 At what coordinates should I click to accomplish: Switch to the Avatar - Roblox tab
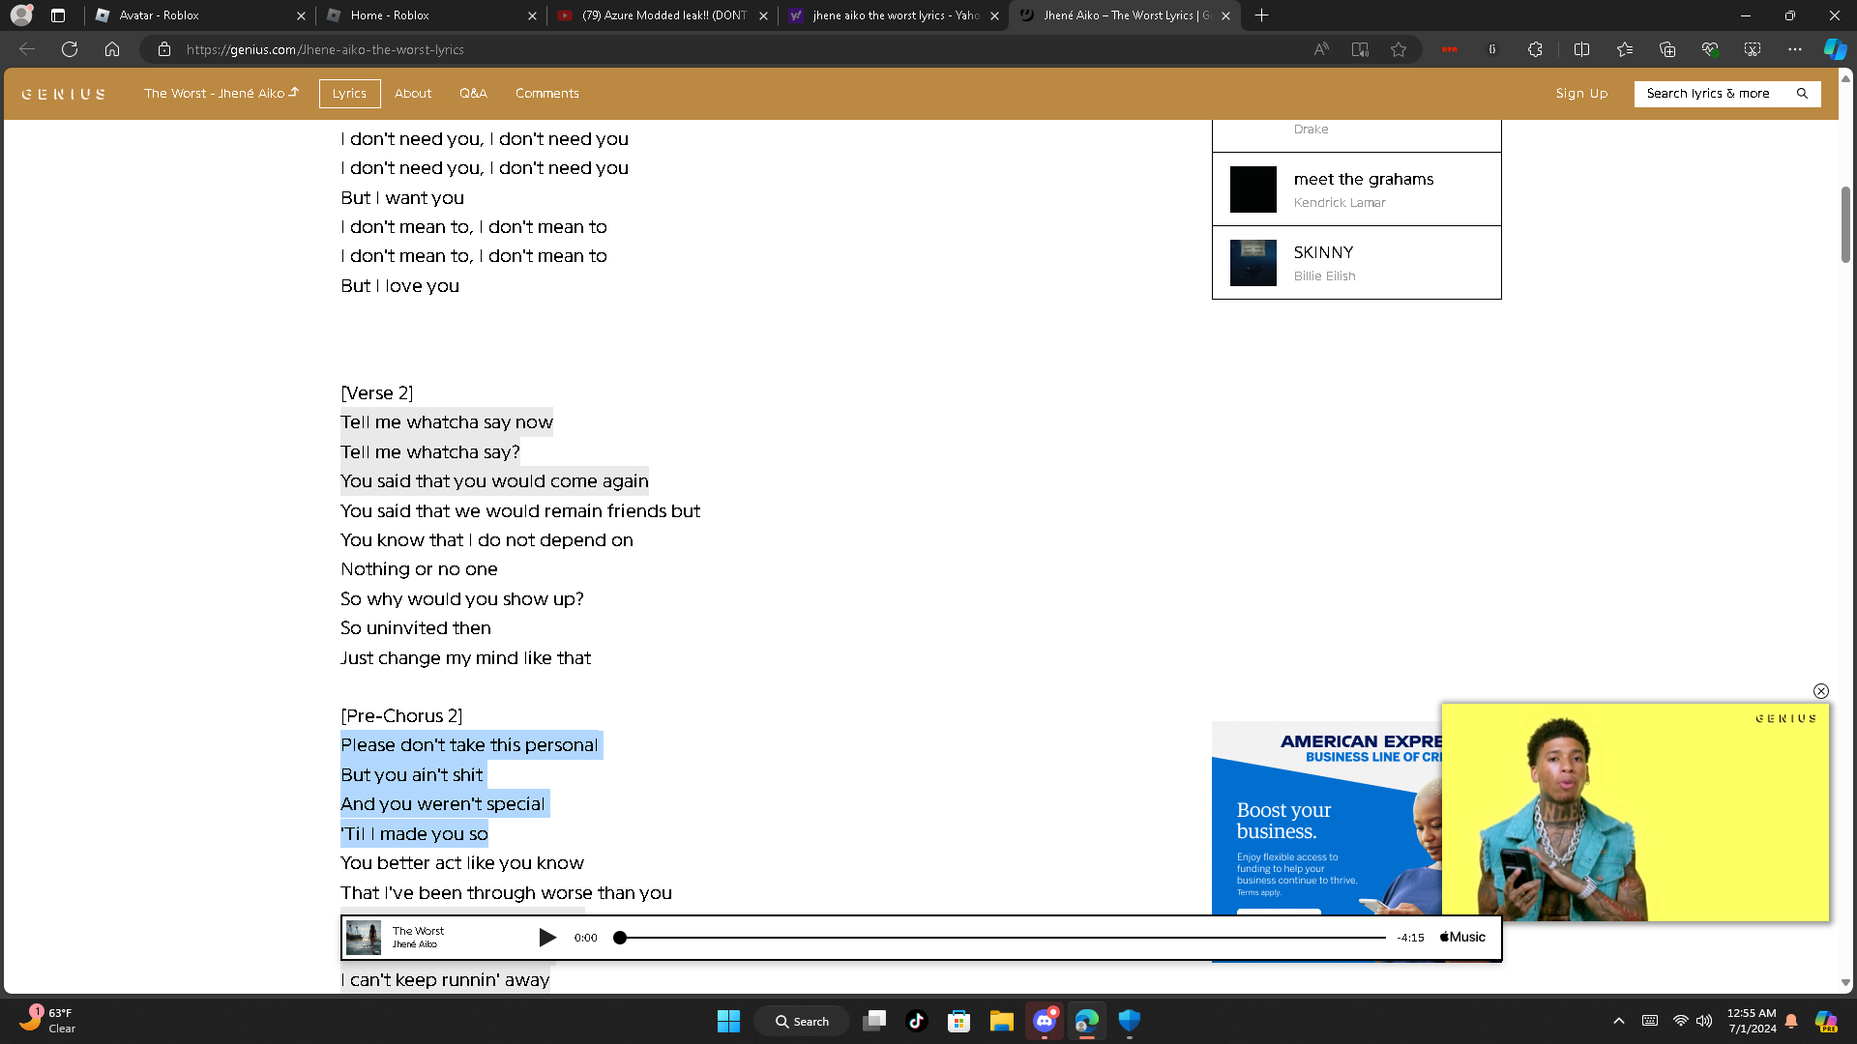click(x=200, y=15)
